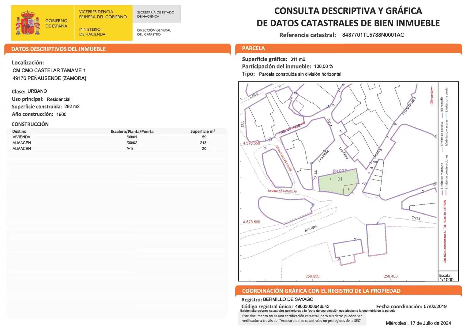This screenshot has width=467, height=331.
Task: Click 'ALMACEN' in the /+1/ row
Action: tap(22, 149)
